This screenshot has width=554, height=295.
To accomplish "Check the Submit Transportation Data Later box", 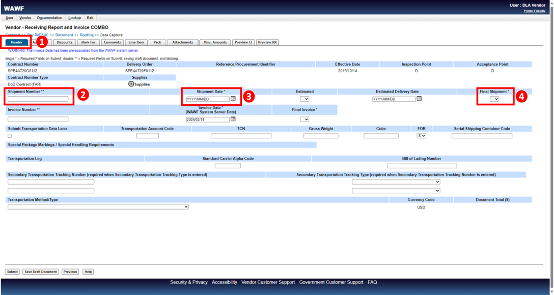I will click(x=10, y=136).
